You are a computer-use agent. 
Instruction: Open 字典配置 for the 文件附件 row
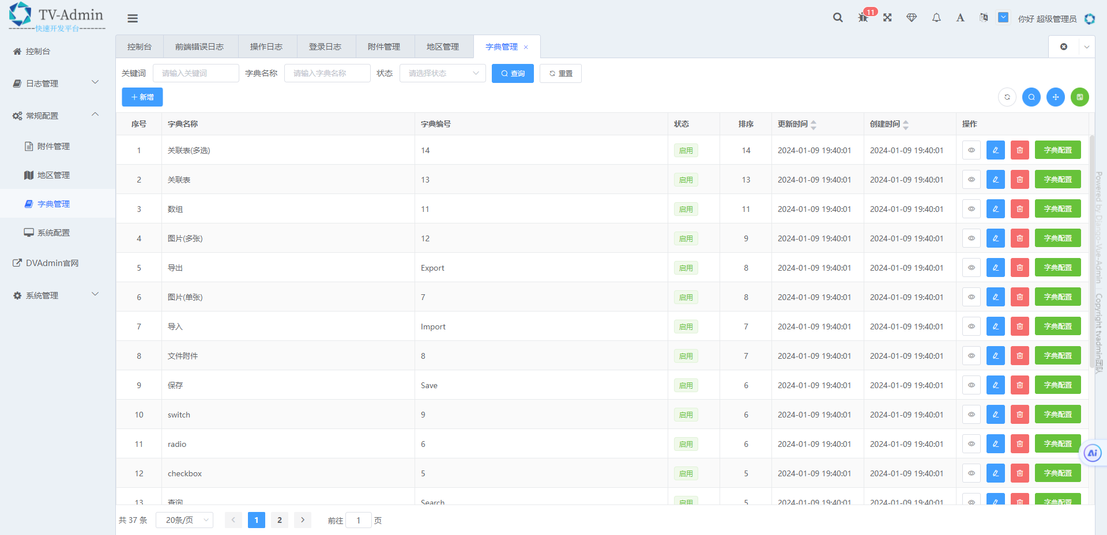click(1058, 356)
